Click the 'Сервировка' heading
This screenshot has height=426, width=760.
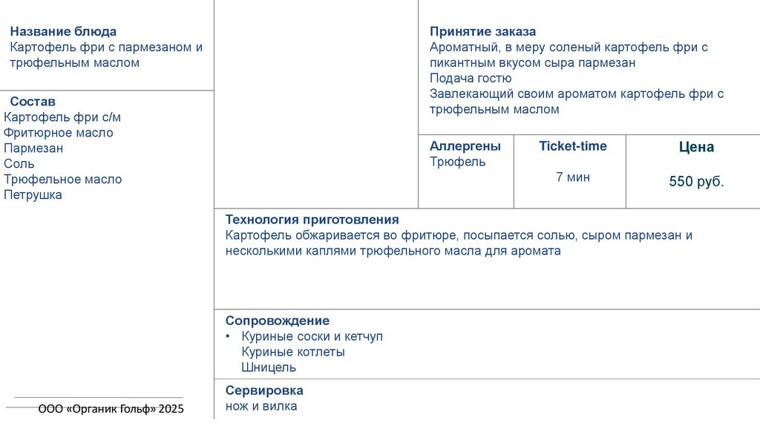click(x=264, y=390)
